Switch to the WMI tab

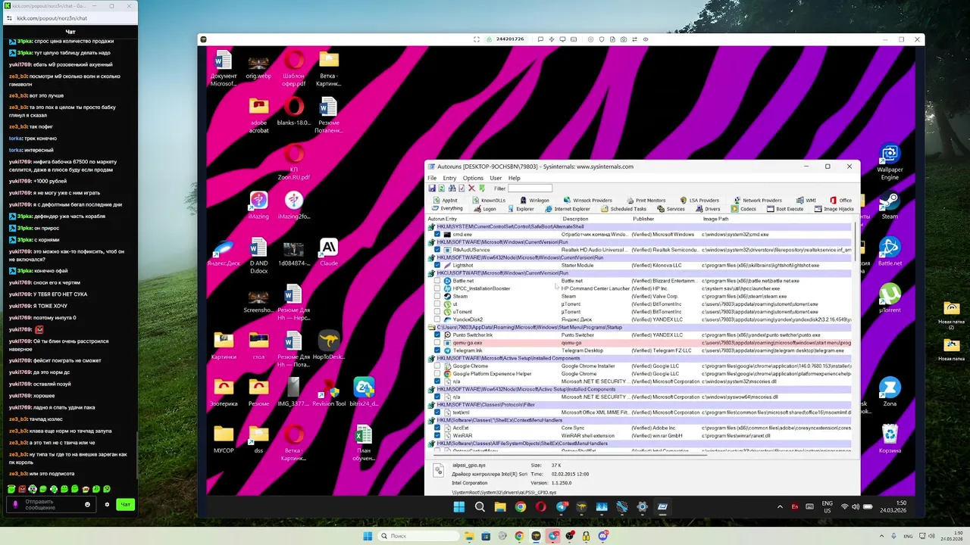coord(806,201)
